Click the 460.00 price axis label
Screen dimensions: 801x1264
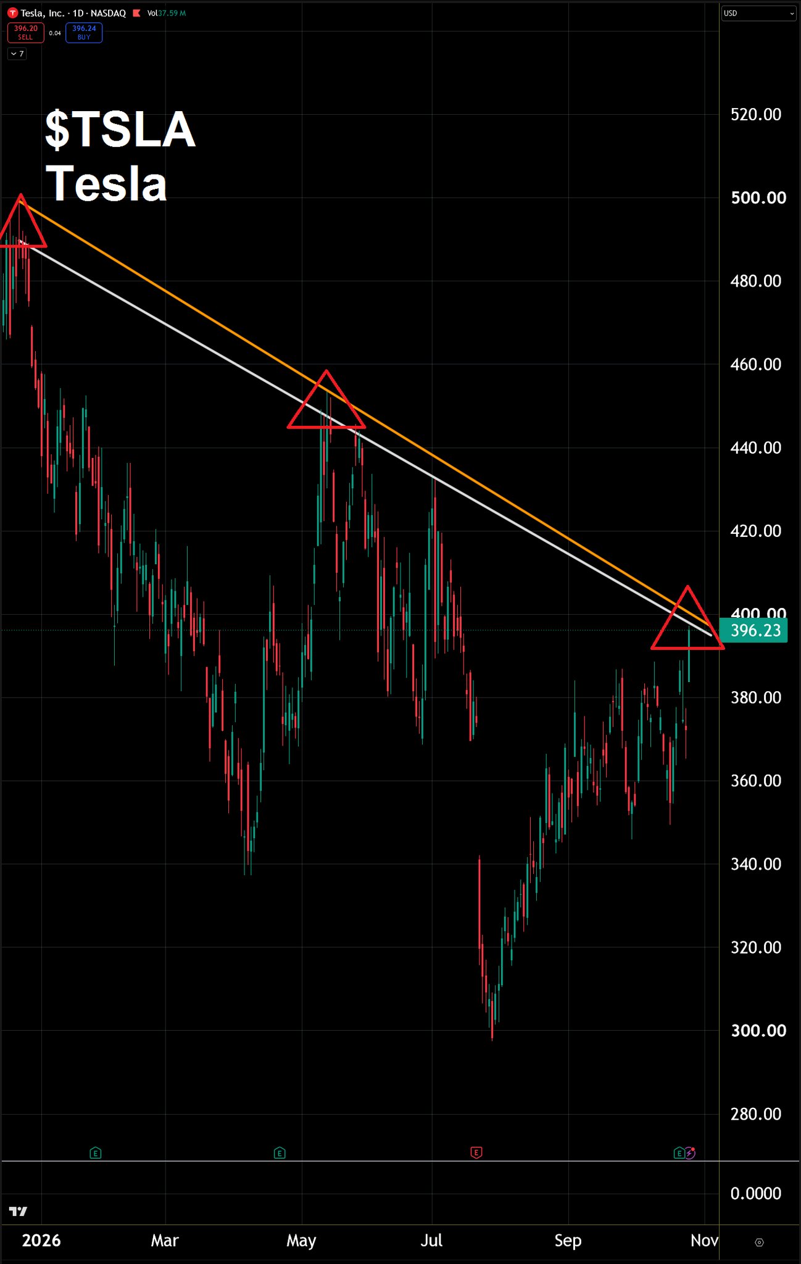pos(756,365)
